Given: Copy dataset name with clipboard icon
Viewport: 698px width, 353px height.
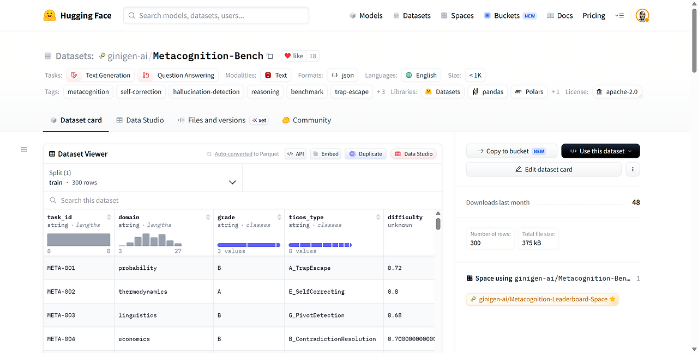Looking at the screenshot, I should click(269, 56).
